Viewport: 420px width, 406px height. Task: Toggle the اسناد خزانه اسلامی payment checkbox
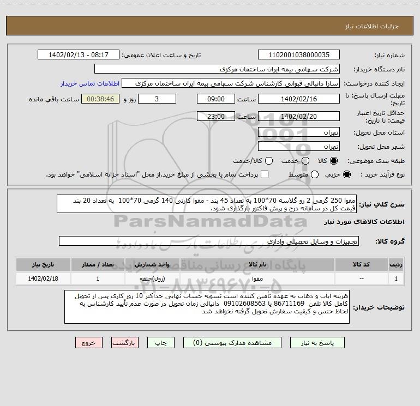tap(265, 174)
